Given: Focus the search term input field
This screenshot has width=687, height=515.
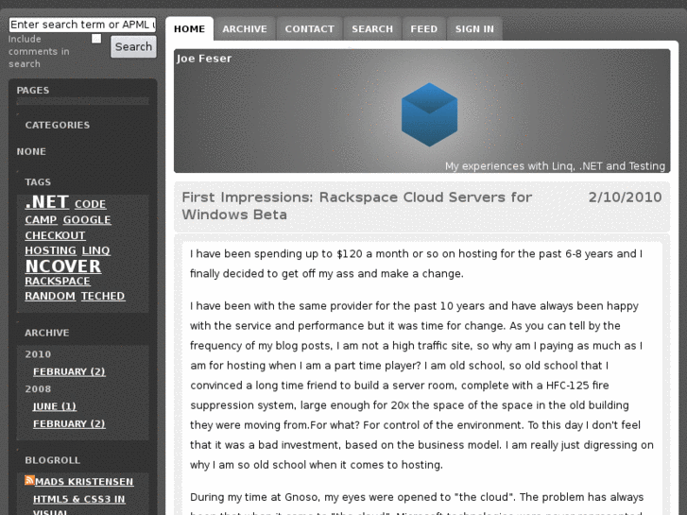Looking at the screenshot, I should tap(82, 25).
